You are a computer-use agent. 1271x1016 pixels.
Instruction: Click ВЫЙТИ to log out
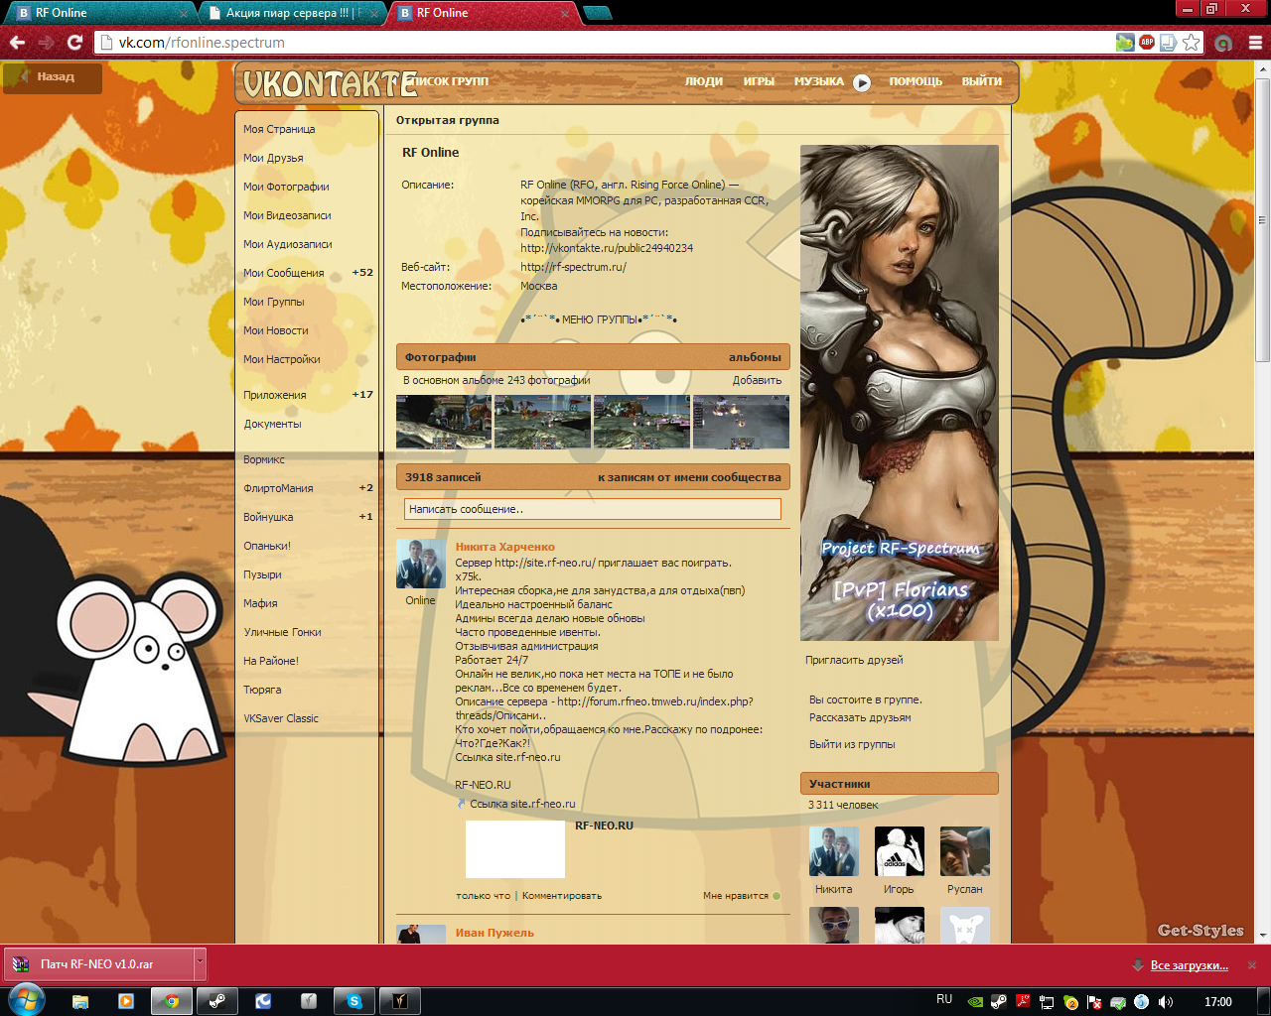982,81
